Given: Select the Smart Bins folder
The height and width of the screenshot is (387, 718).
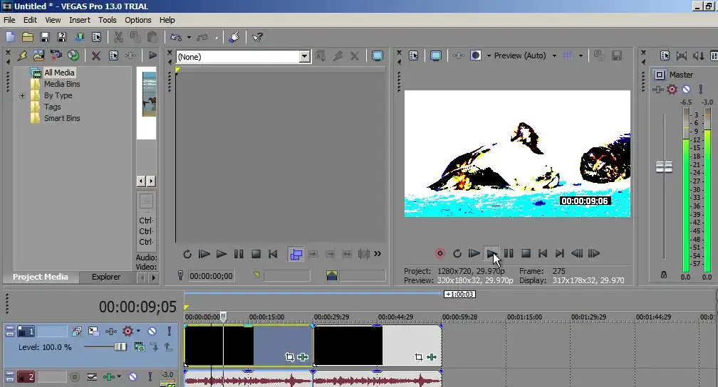Looking at the screenshot, I should pos(62,118).
